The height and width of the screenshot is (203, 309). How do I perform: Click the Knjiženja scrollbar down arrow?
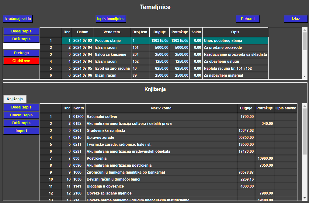(x=304, y=198)
